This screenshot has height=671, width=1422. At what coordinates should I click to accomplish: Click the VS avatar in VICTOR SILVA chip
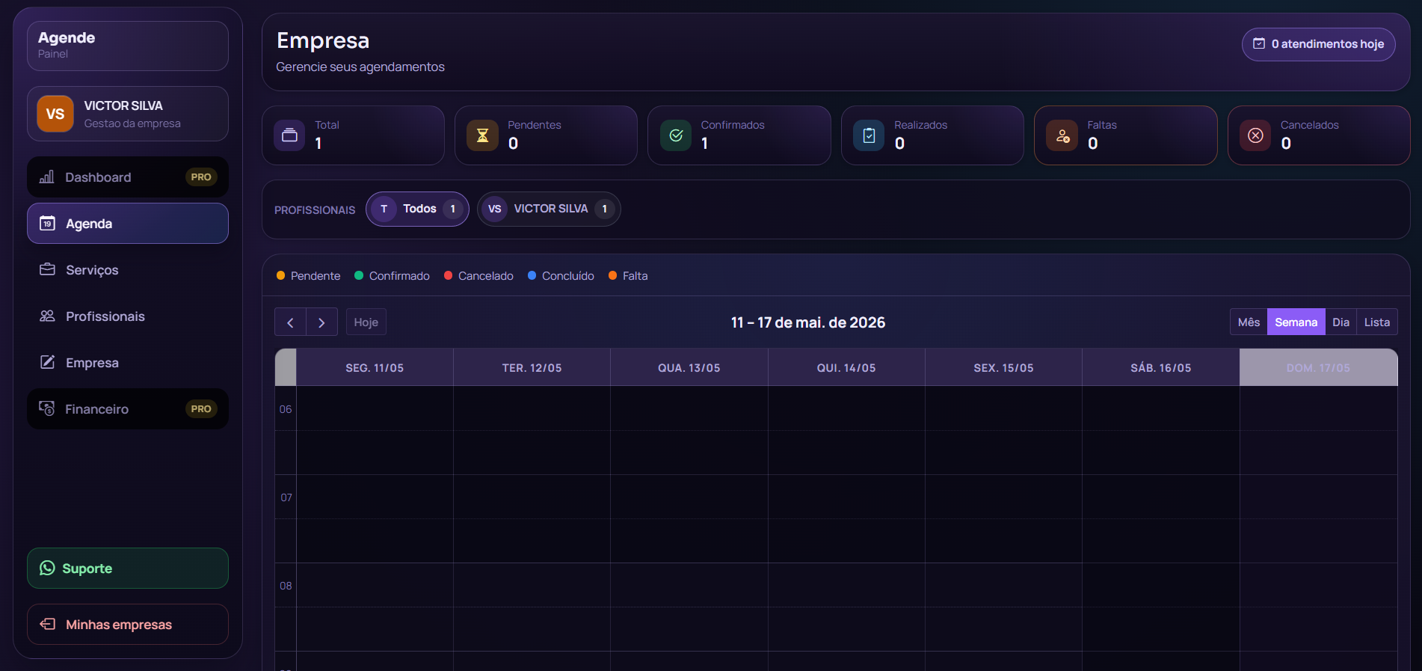tap(495, 209)
